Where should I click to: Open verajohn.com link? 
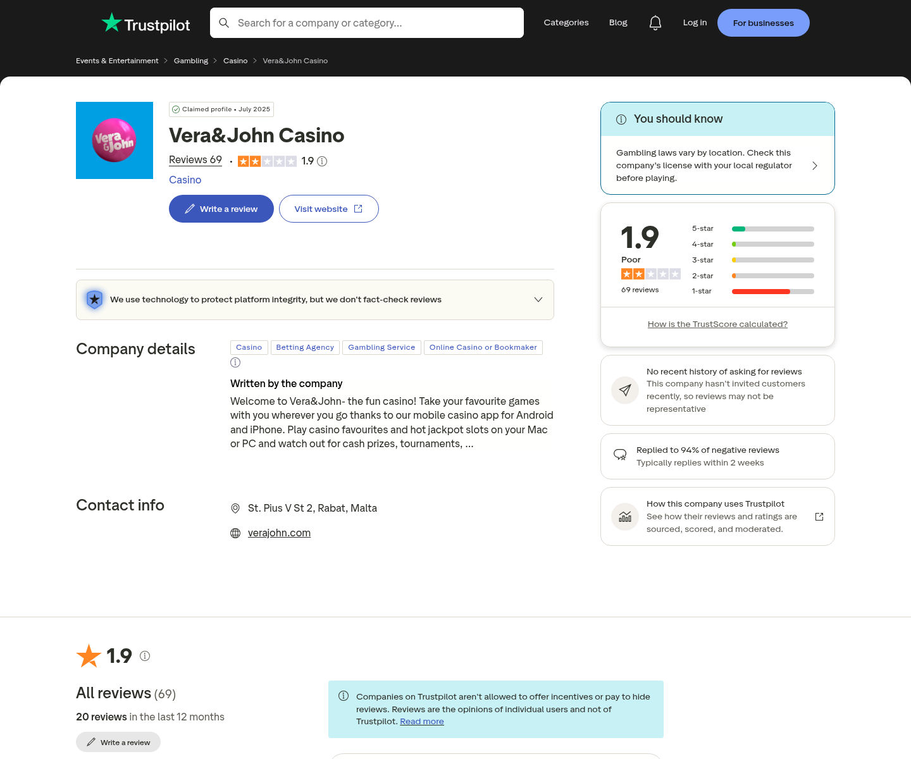(279, 533)
